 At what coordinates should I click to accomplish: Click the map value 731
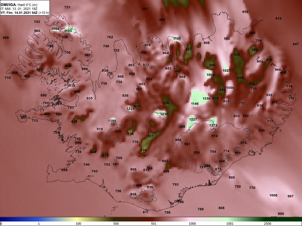tap(67, 7)
